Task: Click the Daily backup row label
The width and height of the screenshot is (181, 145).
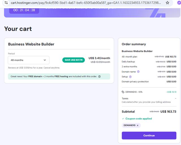Action: (x=128, y=62)
